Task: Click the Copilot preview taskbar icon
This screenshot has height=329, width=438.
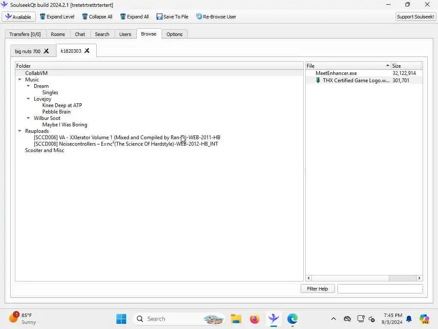Action: coord(424,319)
